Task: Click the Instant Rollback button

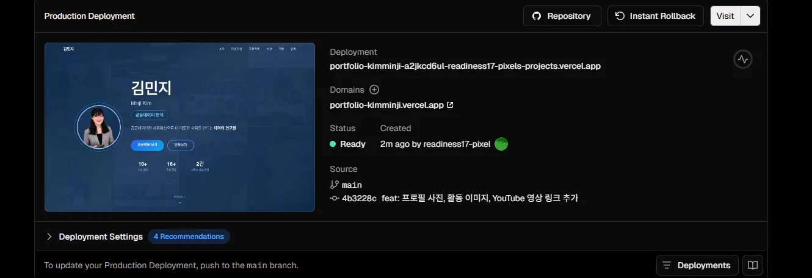Action: pos(656,16)
